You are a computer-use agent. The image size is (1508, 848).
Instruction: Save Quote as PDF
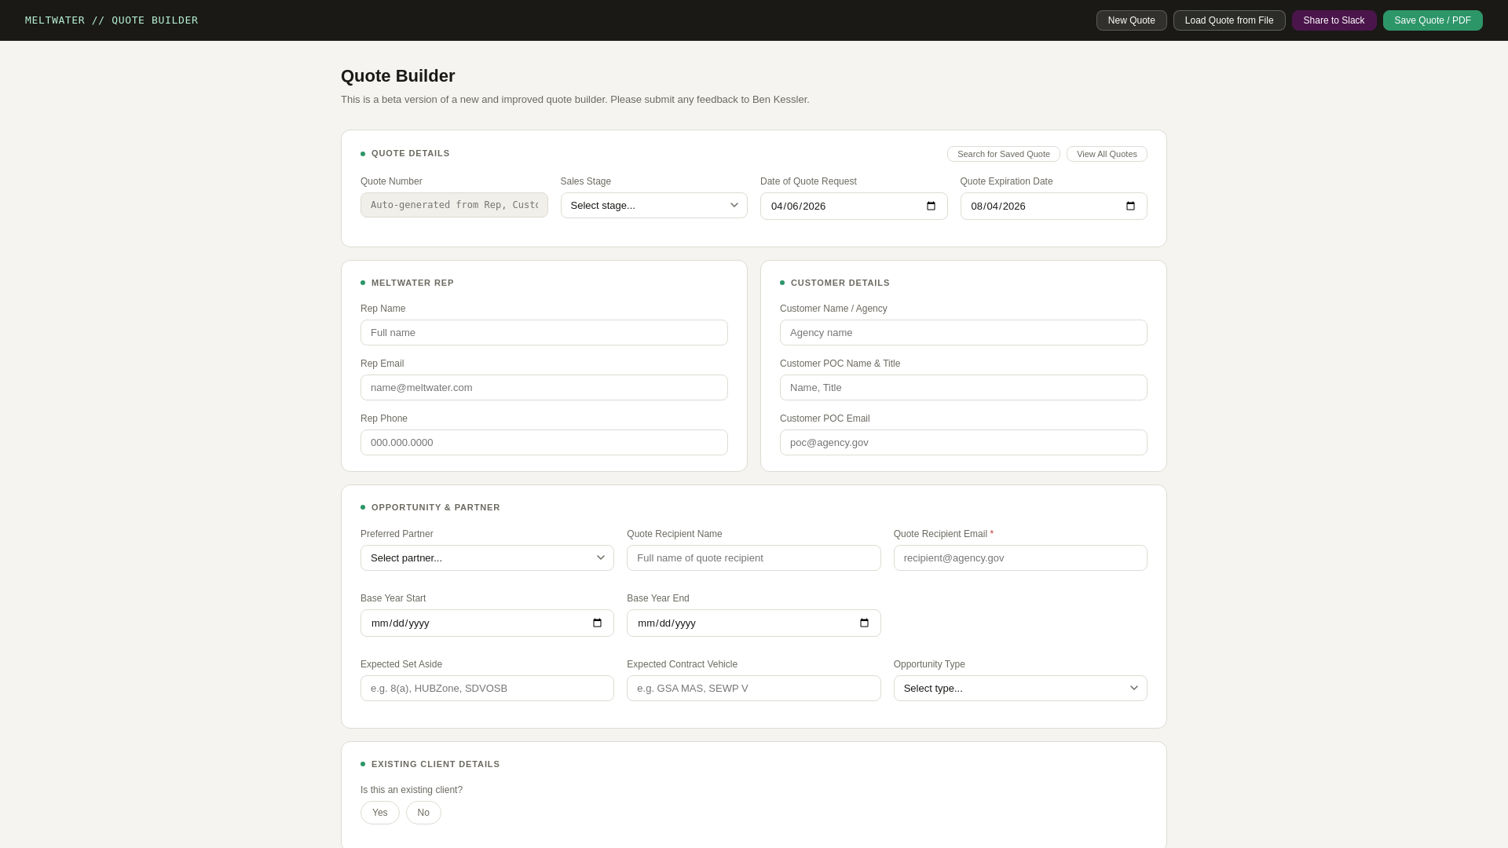click(1433, 20)
